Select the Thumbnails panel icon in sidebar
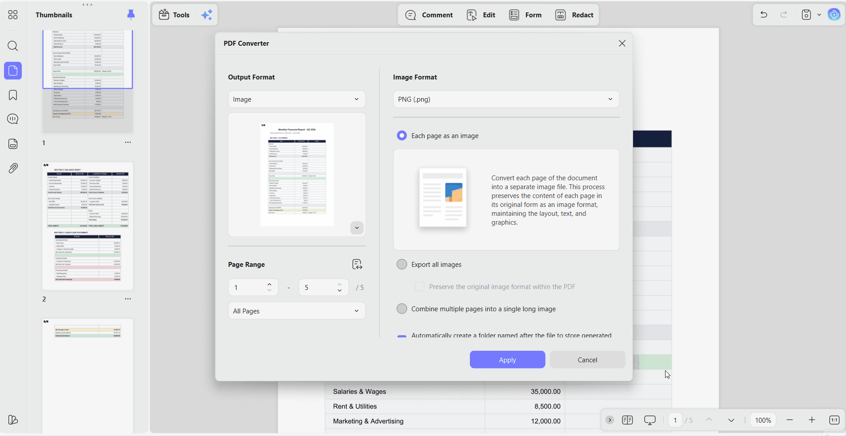This screenshot has height=436, width=846. 13,71
